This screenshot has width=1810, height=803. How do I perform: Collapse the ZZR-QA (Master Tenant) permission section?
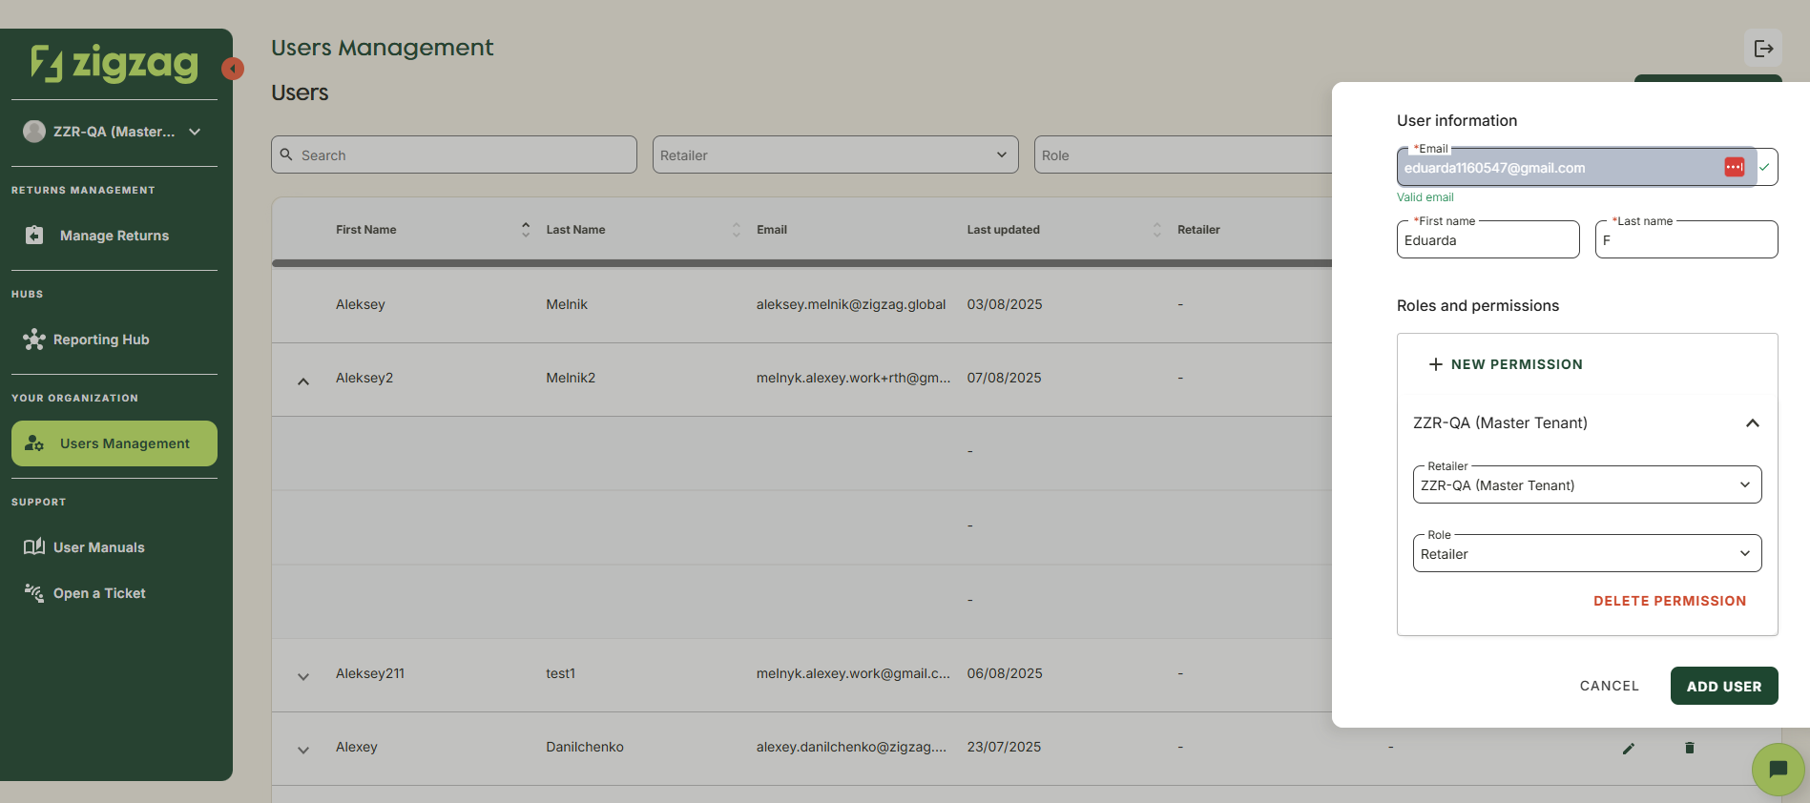click(x=1752, y=423)
